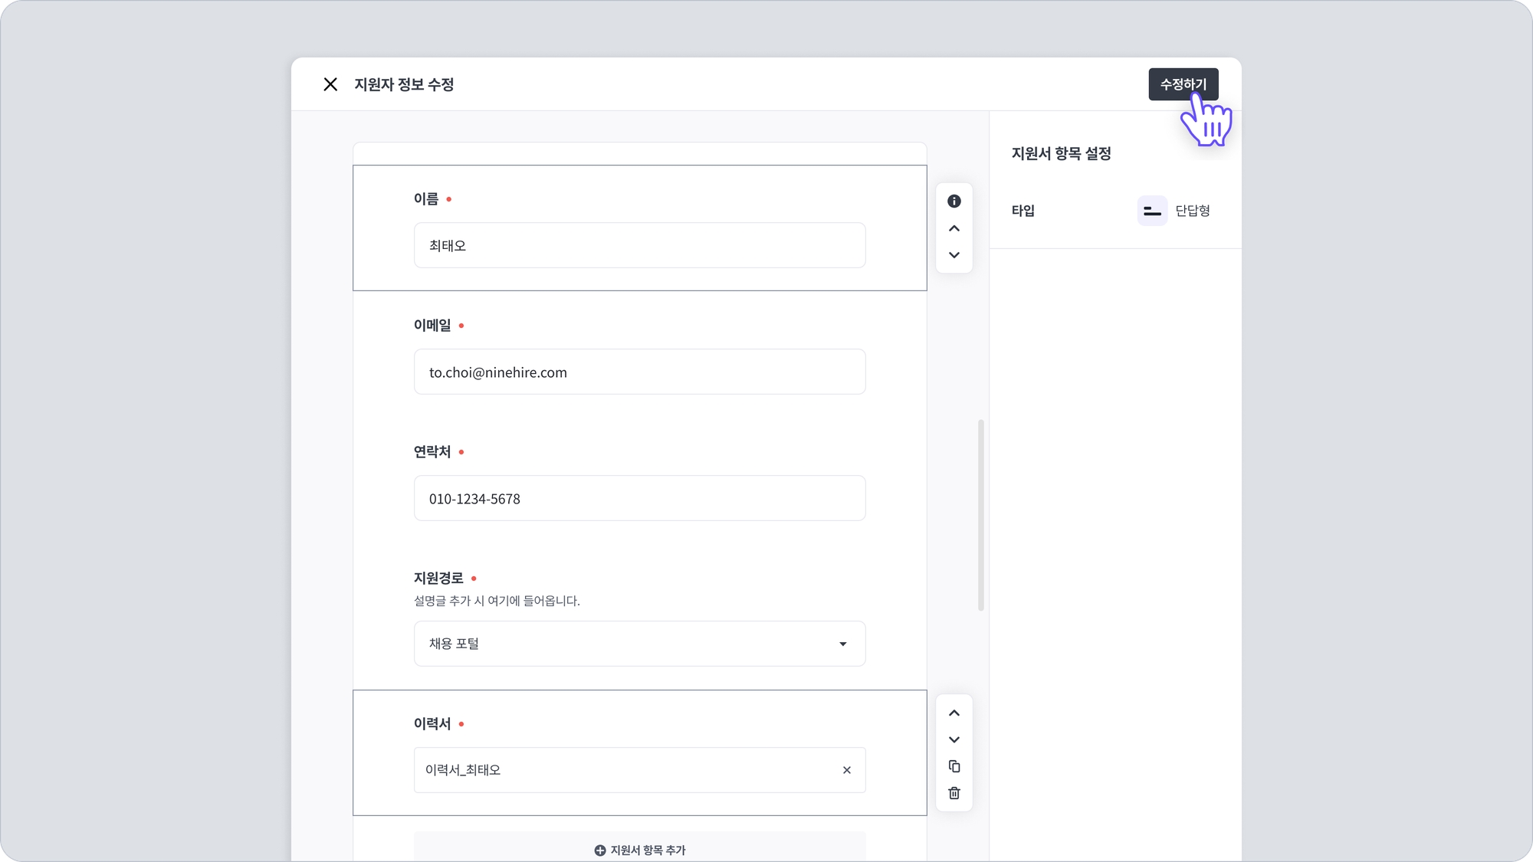This screenshot has width=1533, height=862.
Task: Click the form's vertical scrollbar
Action: pyautogui.click(x=980, y=515)
